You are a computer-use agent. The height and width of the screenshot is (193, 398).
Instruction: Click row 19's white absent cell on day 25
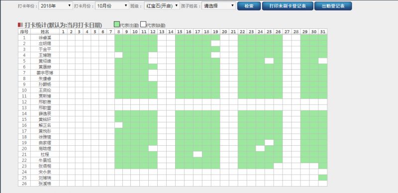(x=269, y=143)
